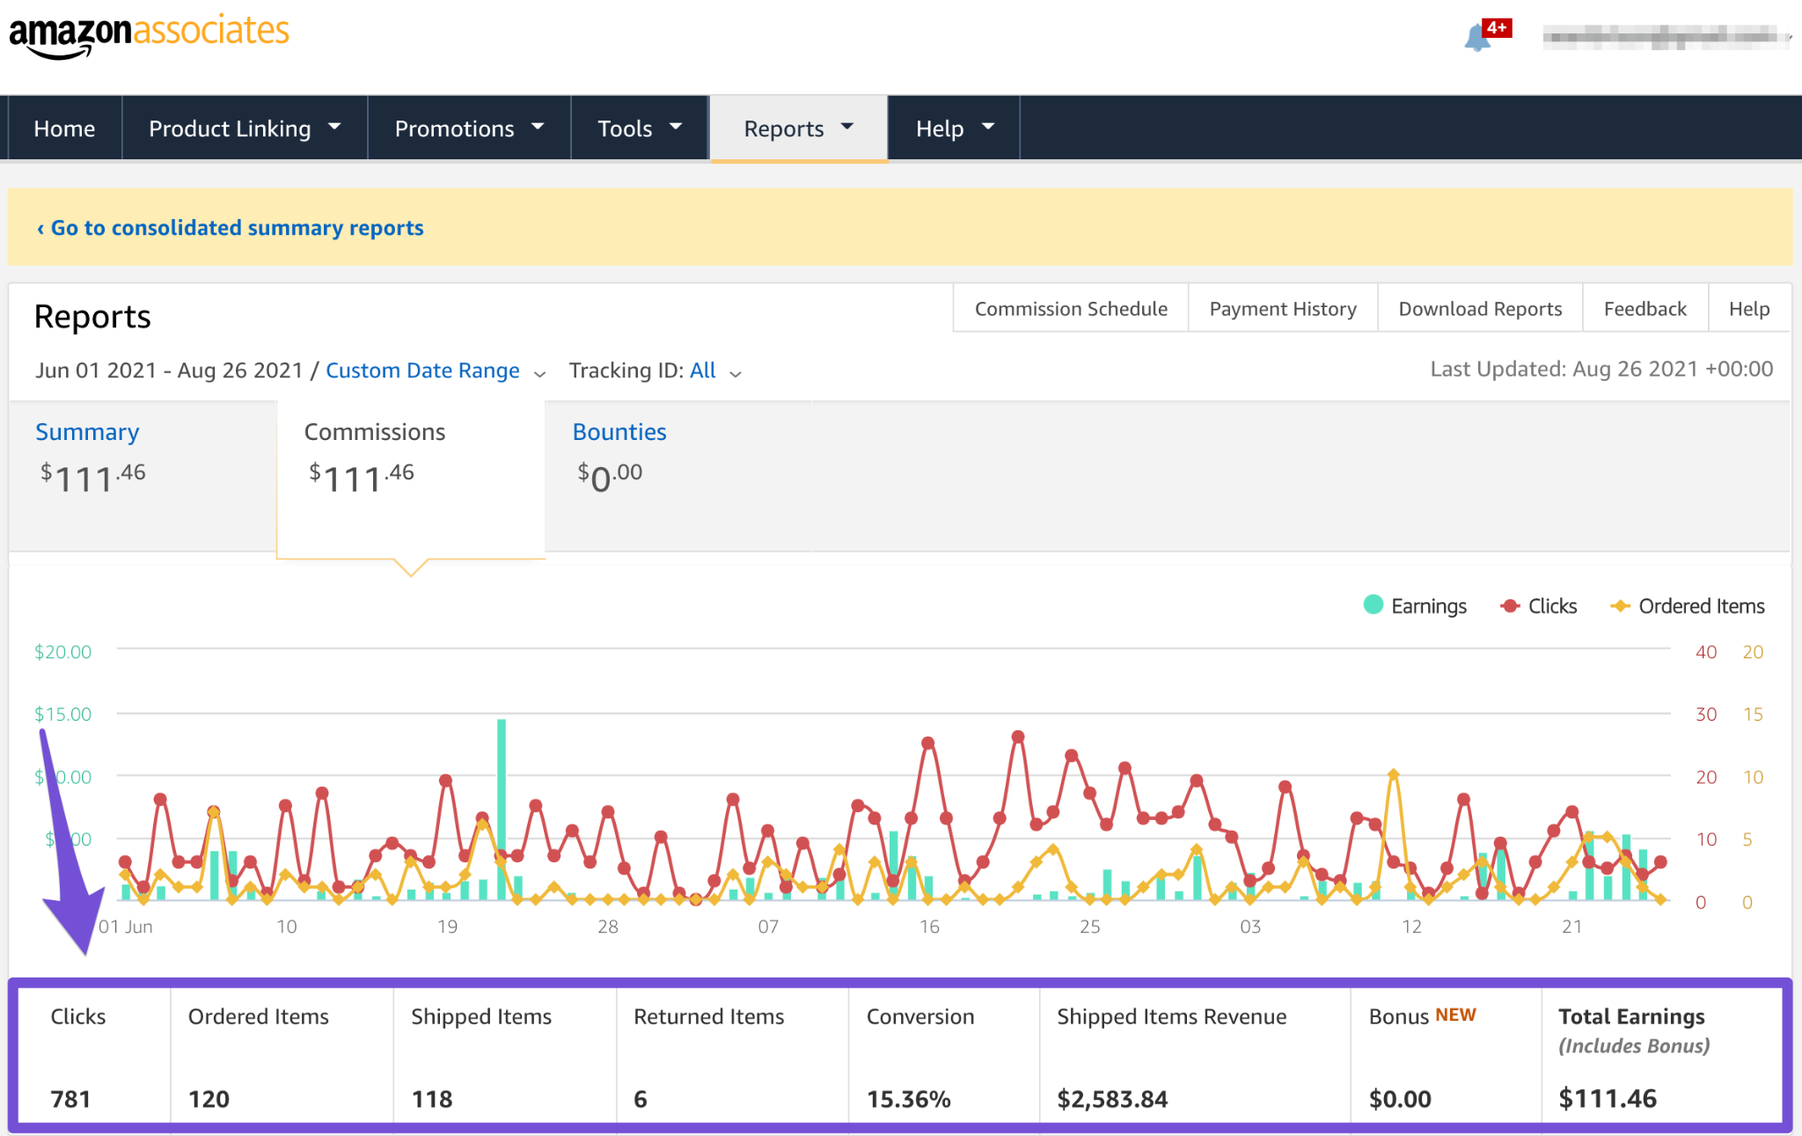
Task: Click the Download Reports icon/button
Action: click(x=1480, y=309)
